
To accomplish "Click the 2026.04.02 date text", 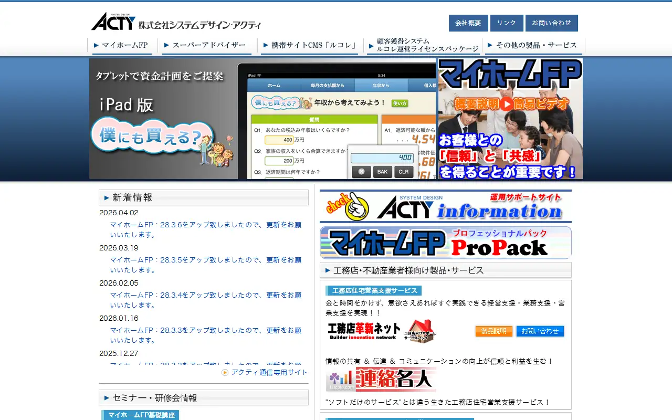I will click(x=119, y=213).
